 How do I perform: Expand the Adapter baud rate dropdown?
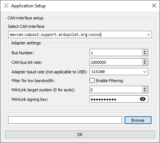(145, 72)
